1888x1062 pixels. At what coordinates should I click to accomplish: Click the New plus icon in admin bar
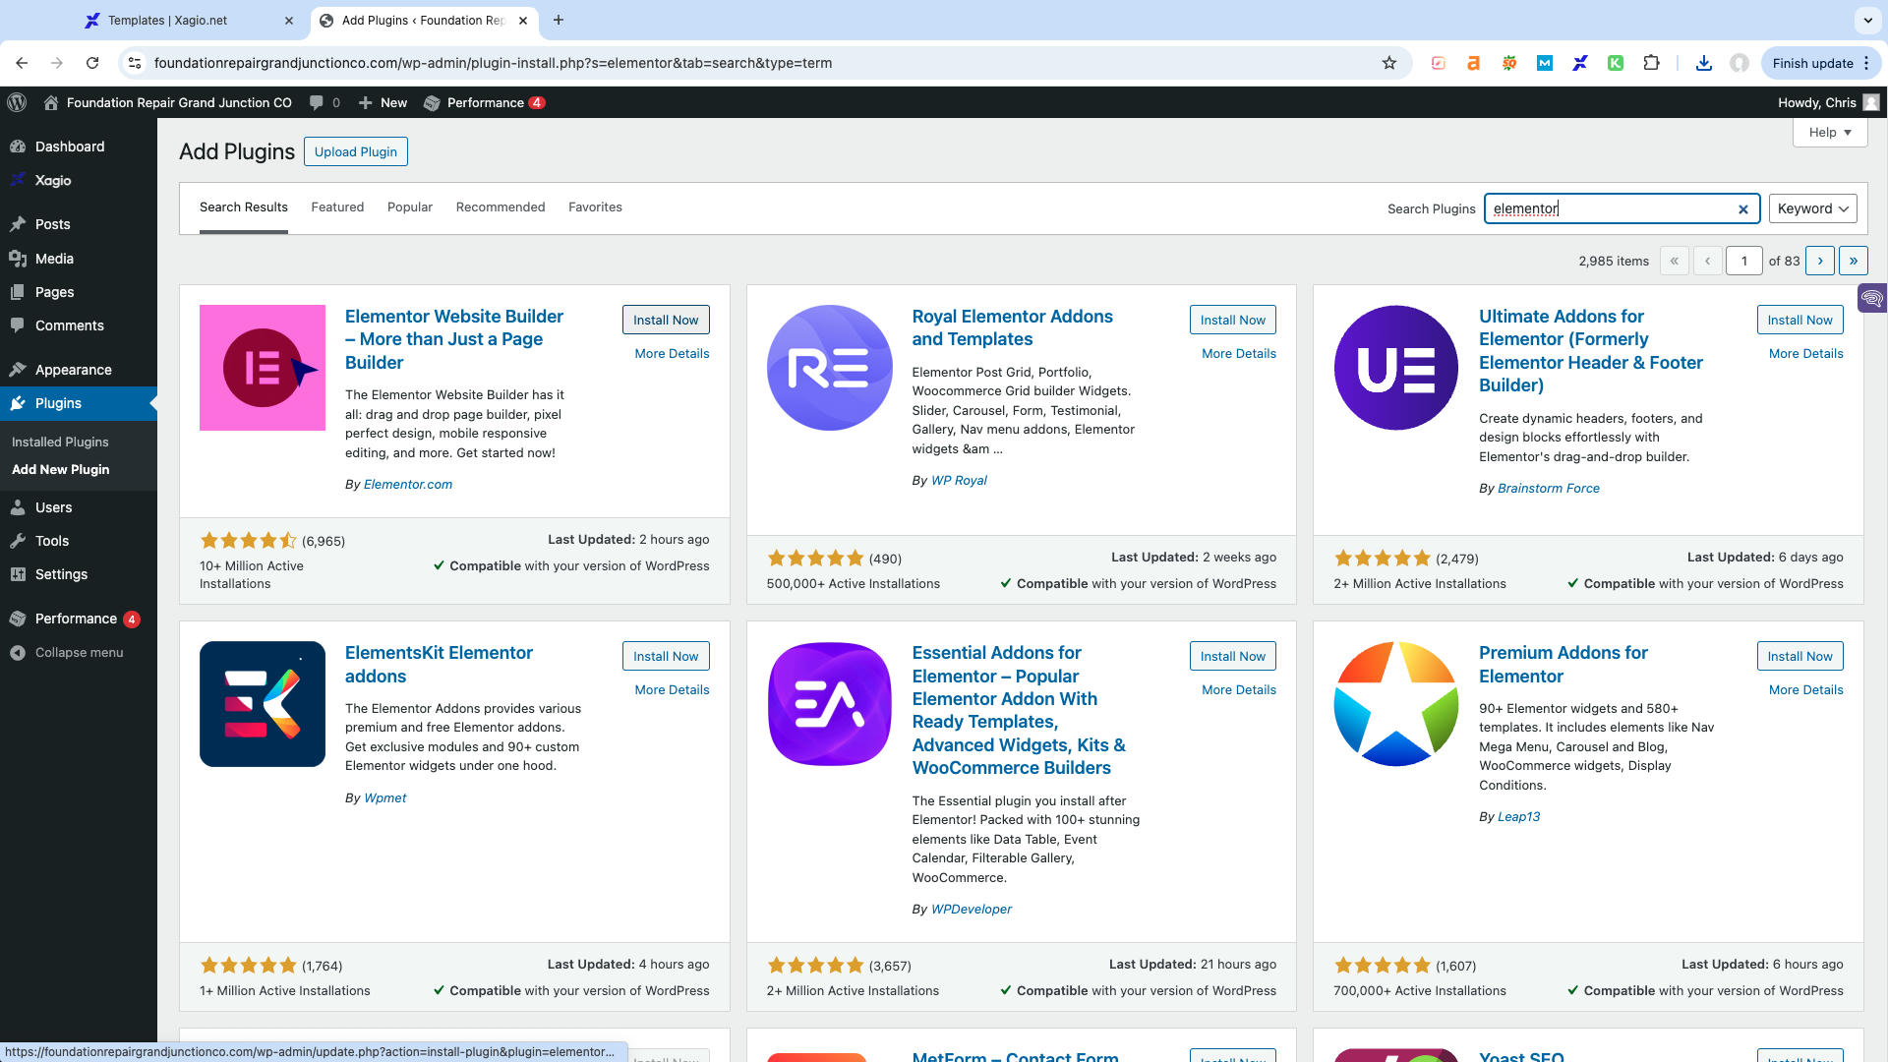tap(365, 102)
